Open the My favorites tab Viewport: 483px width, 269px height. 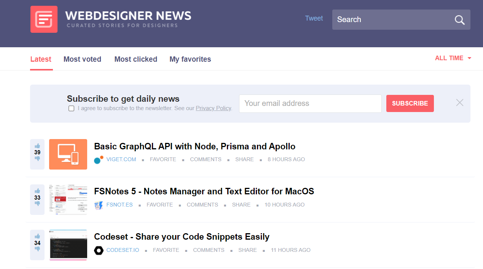pyautogui.click(x=190, y=59)
